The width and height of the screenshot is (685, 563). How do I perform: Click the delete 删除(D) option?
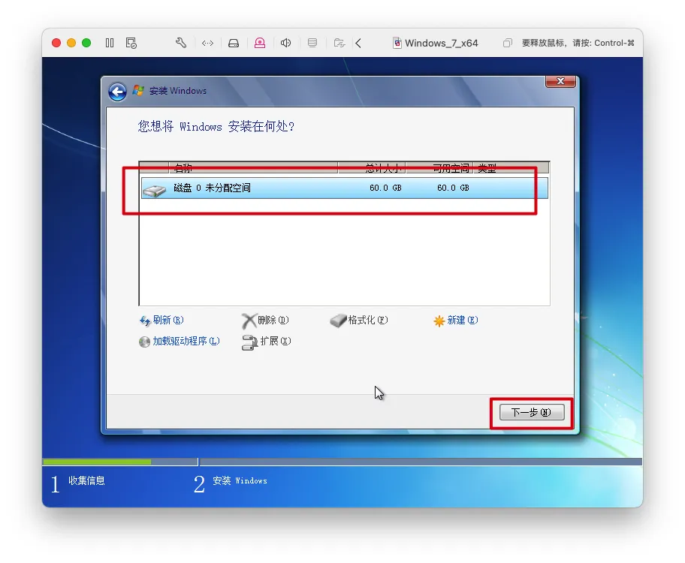pos(273,320)
